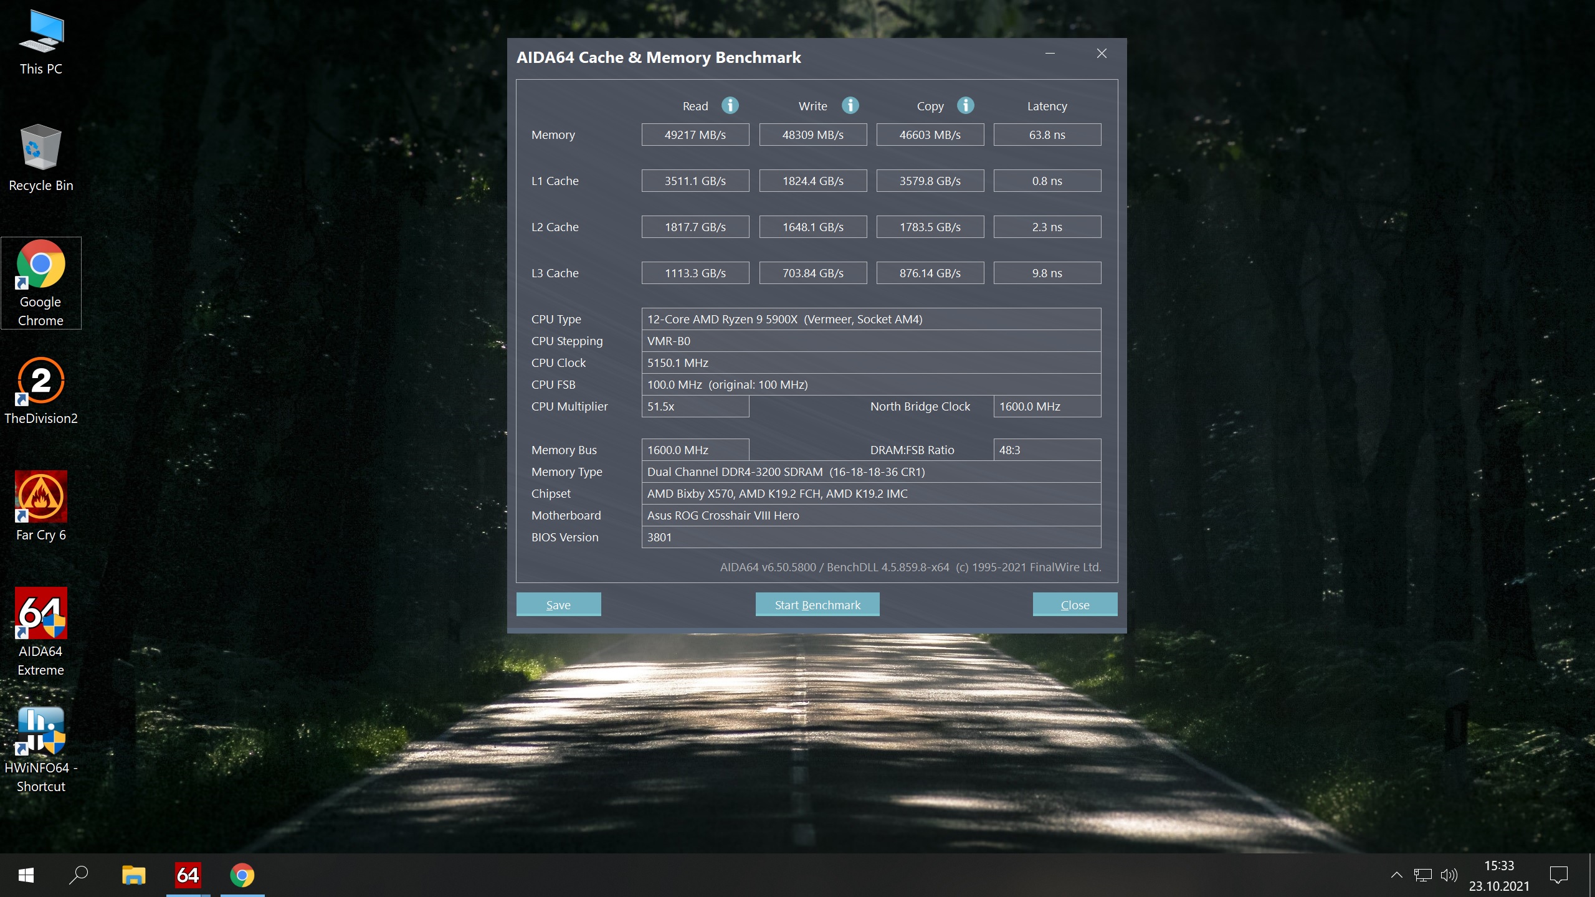1595x897 pixels.
Task: Click L1 Cache Latency value 0.8 ns
Action: pyautogui.click(x=1047, y=181)
